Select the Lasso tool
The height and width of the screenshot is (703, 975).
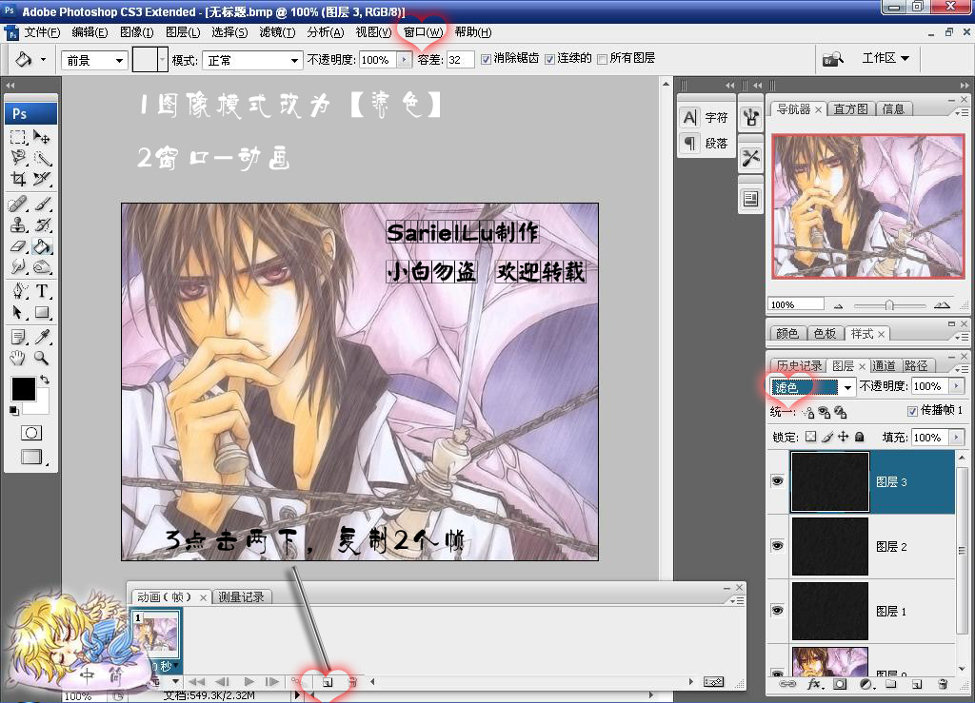pyautogui.click(x=18, y=158)
